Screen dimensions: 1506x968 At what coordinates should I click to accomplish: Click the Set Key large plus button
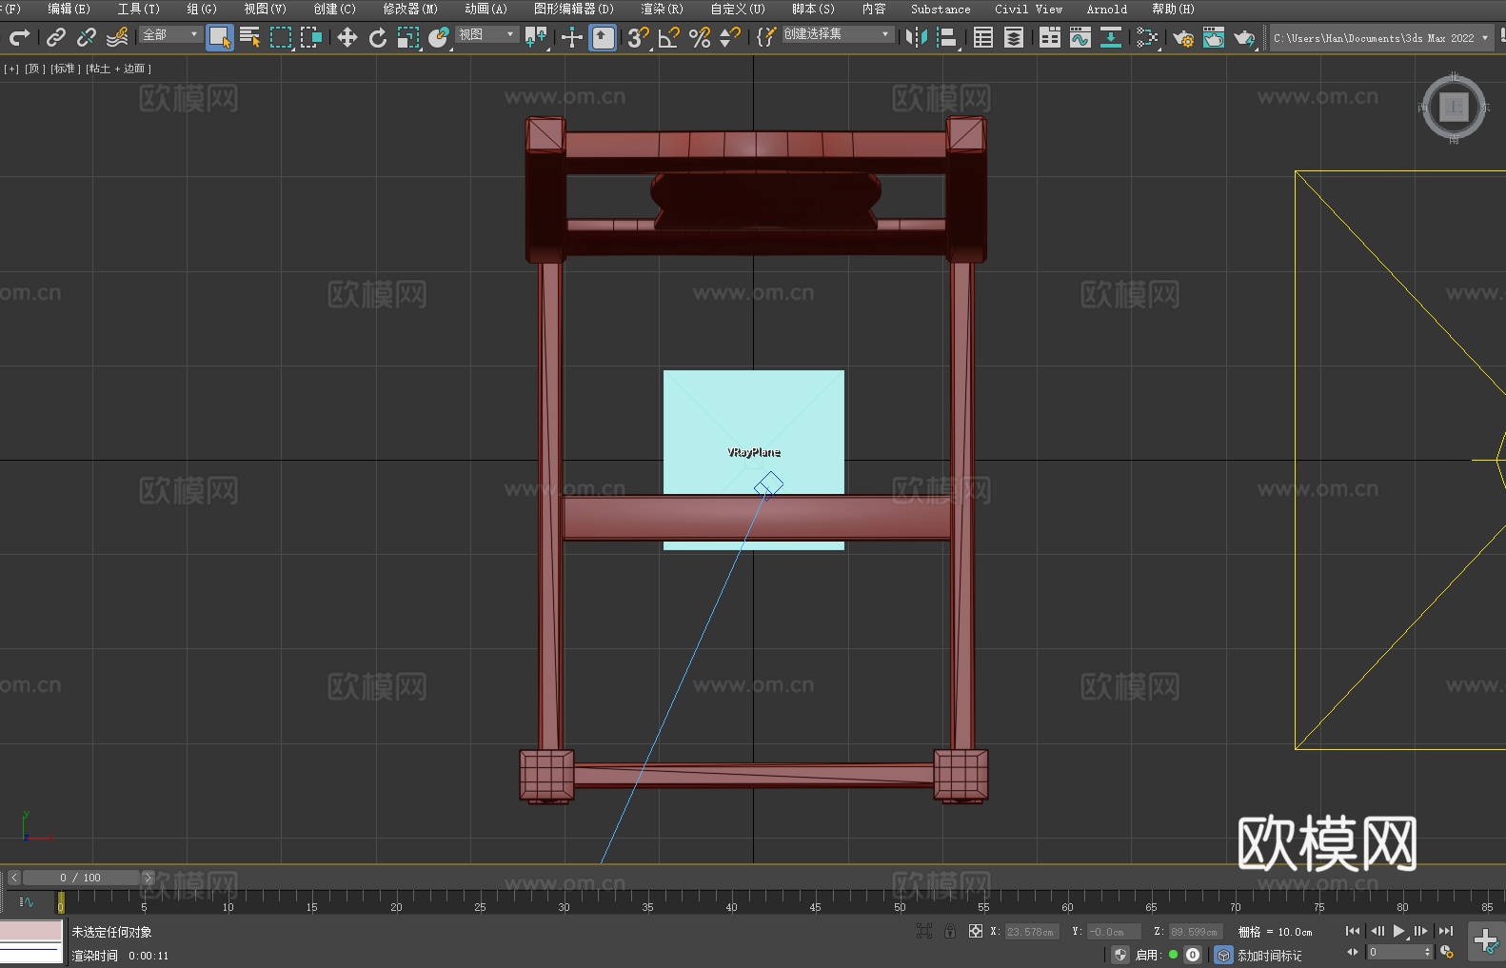pos(1485,940)
